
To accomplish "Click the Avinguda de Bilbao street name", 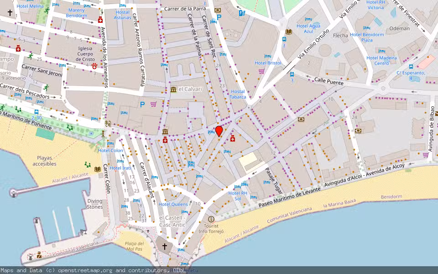I will [x=432, y=129].
